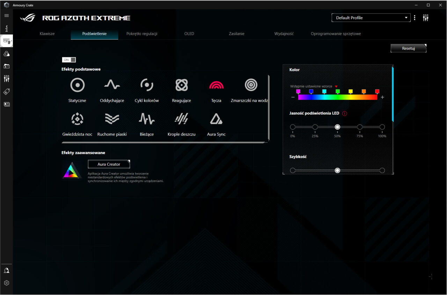Set LED brightness to 0%
The width and height of the screenshot is (447, 295).
pyautogui.click(x=293, y=127)
